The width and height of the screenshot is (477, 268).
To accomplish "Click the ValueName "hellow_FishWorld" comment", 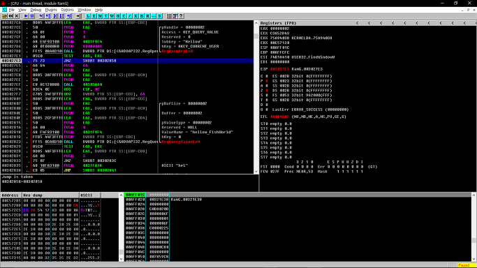I will 198,132.
